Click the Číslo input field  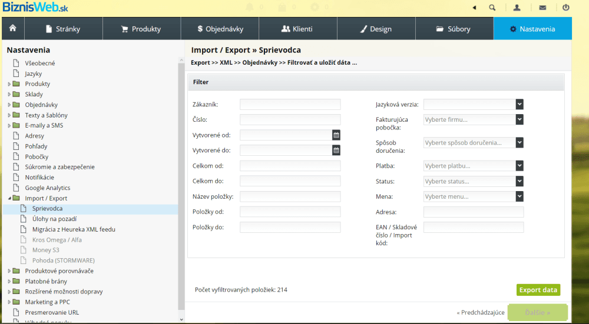(x=290, y=119)
